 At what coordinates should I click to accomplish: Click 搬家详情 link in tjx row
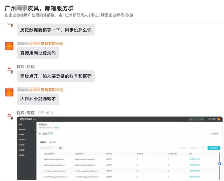tap(193, 159)
